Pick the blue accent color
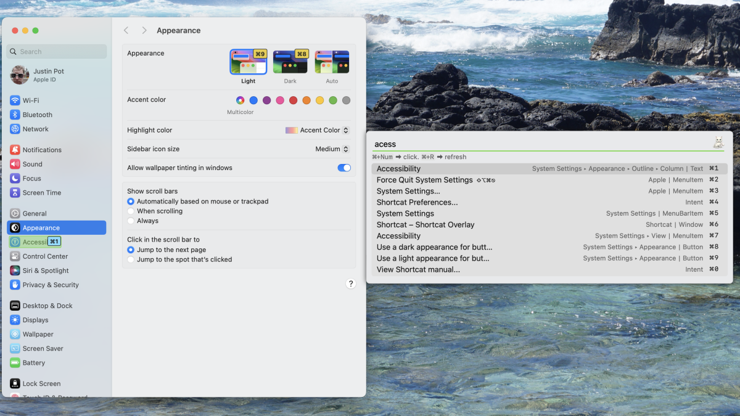 click(x=253, y=100)
